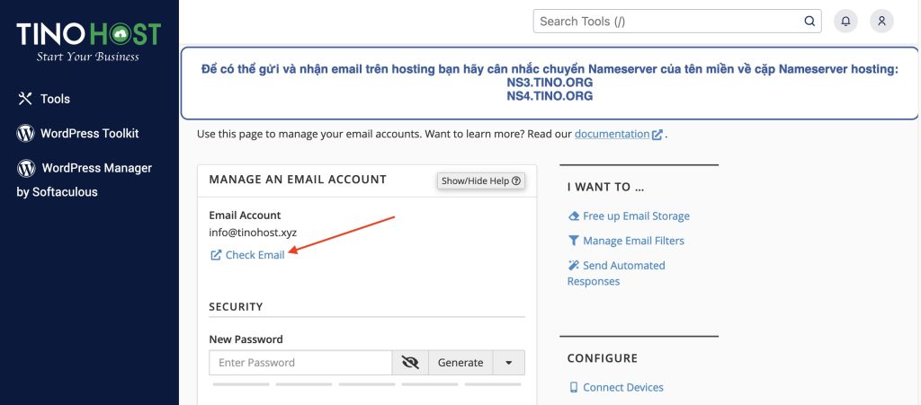Click the New Password input field

300,363
